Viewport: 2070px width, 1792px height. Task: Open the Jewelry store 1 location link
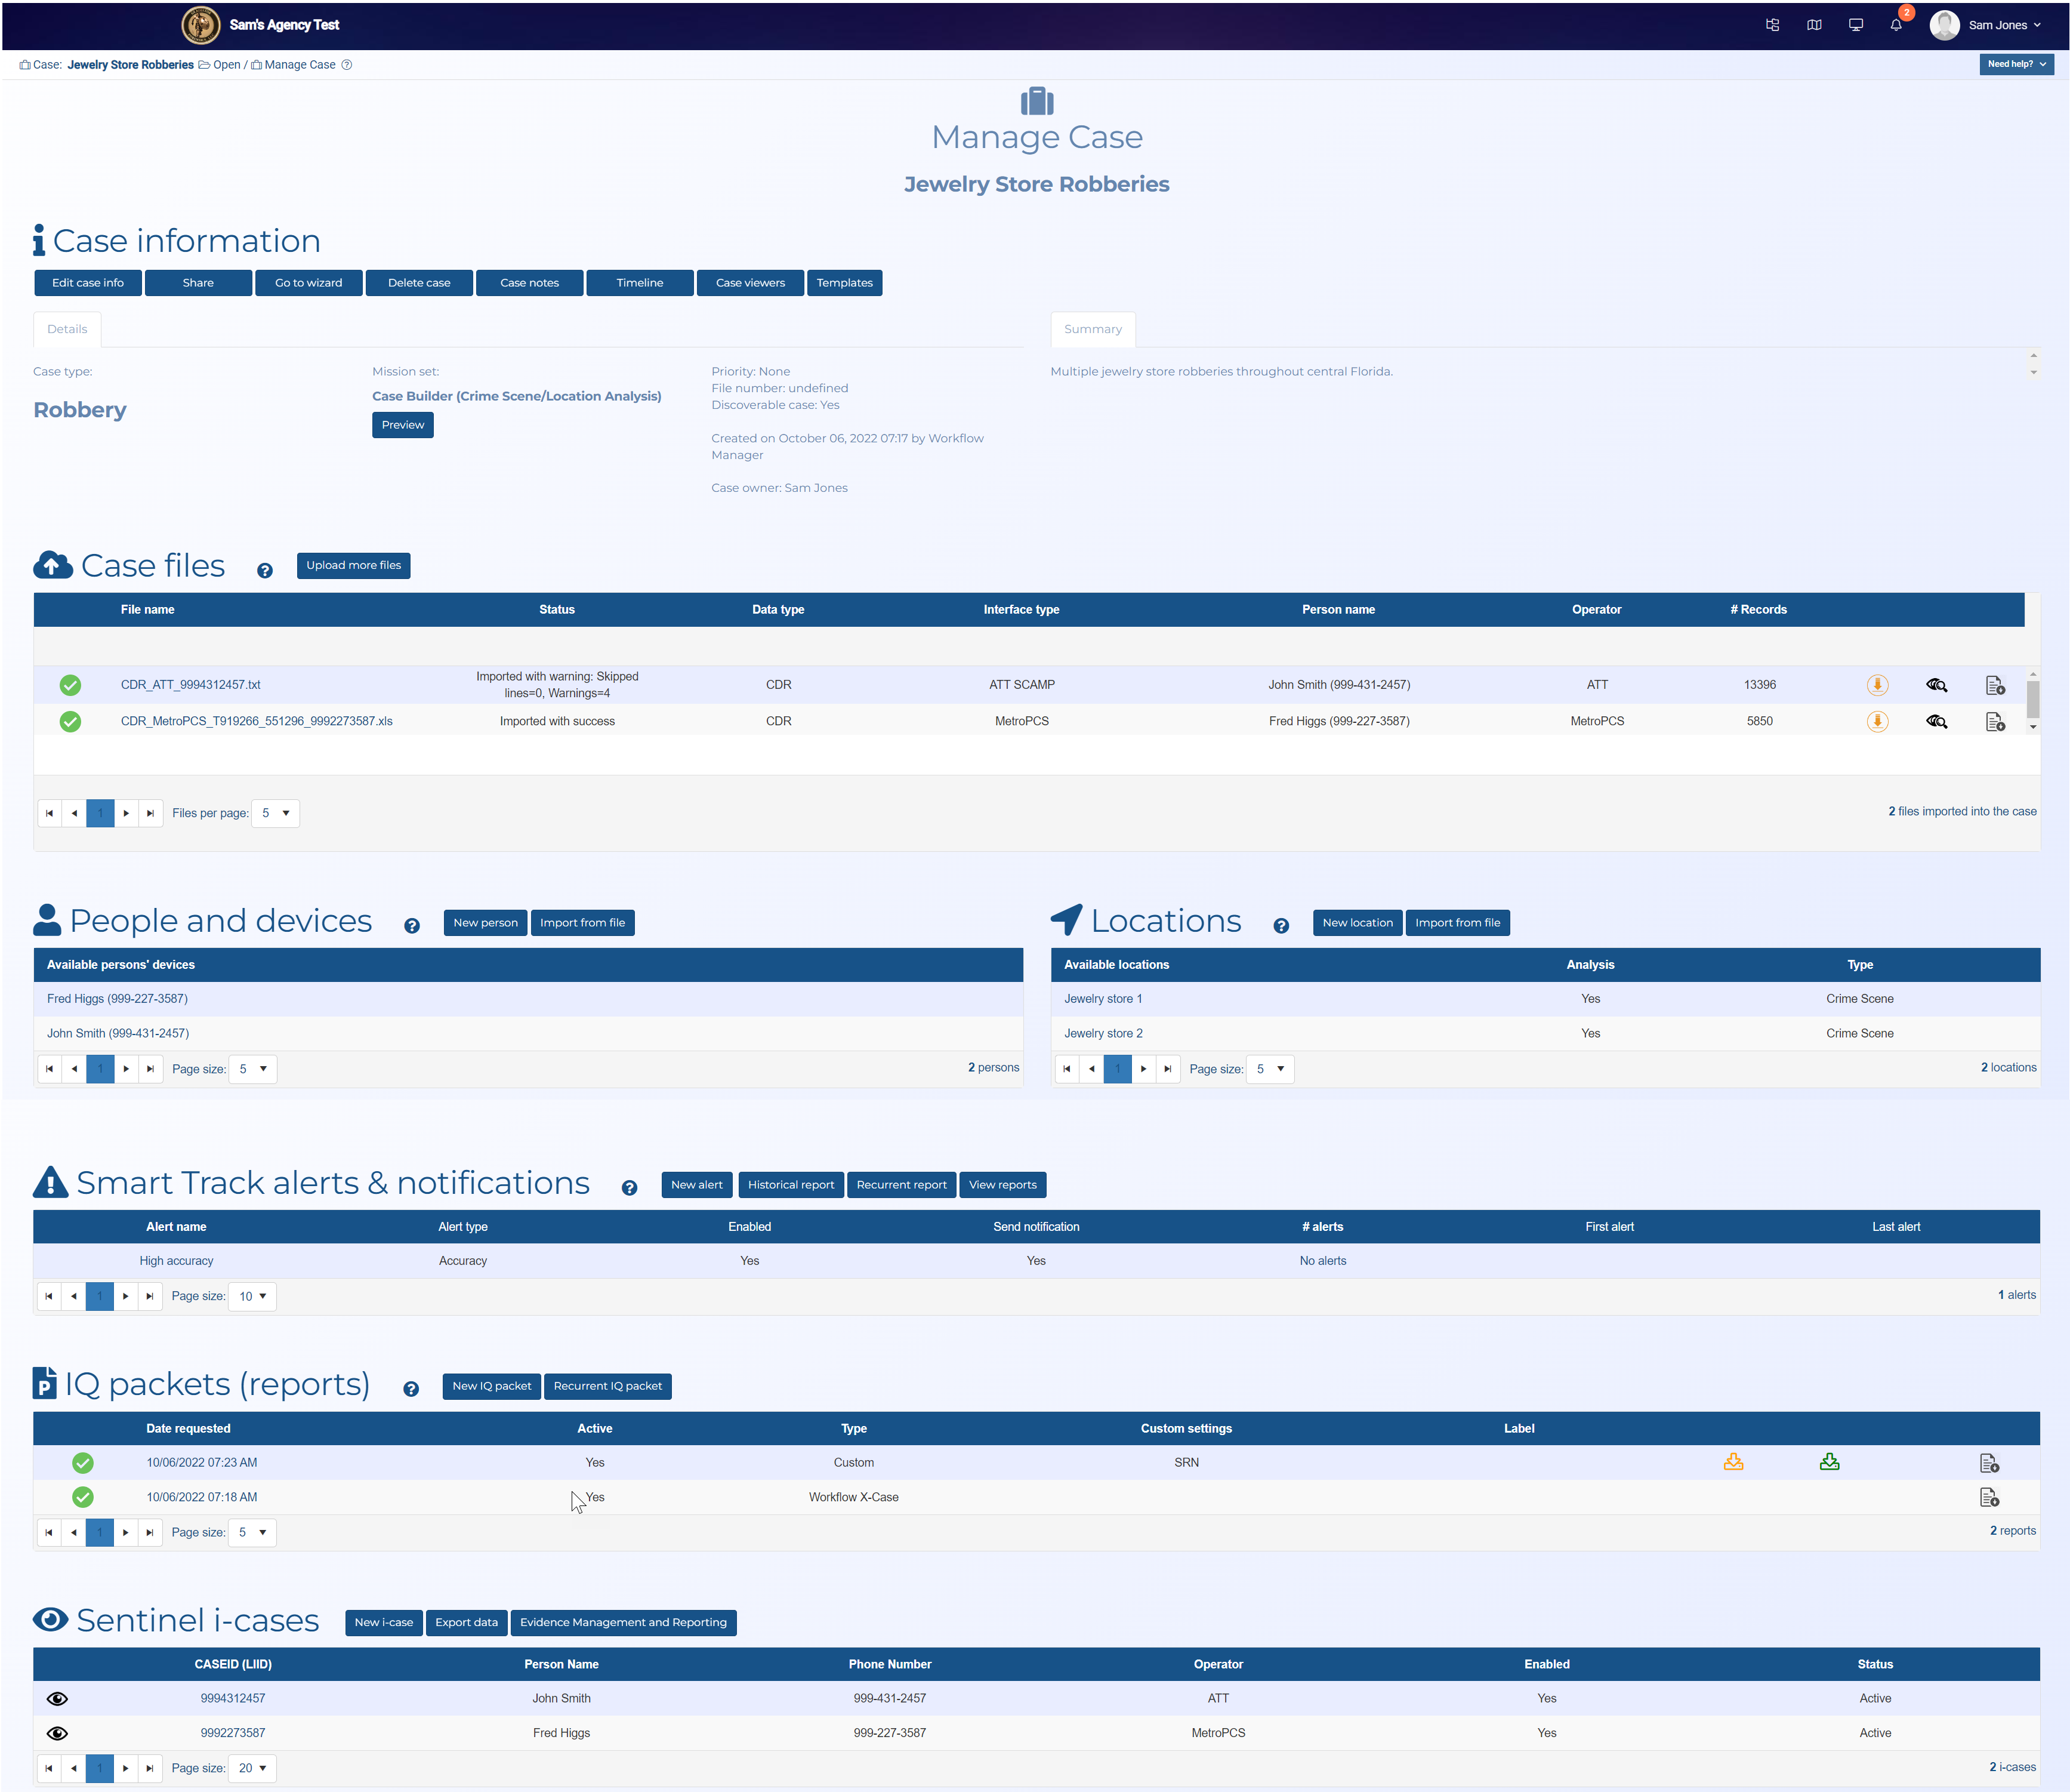[1103, 999]
